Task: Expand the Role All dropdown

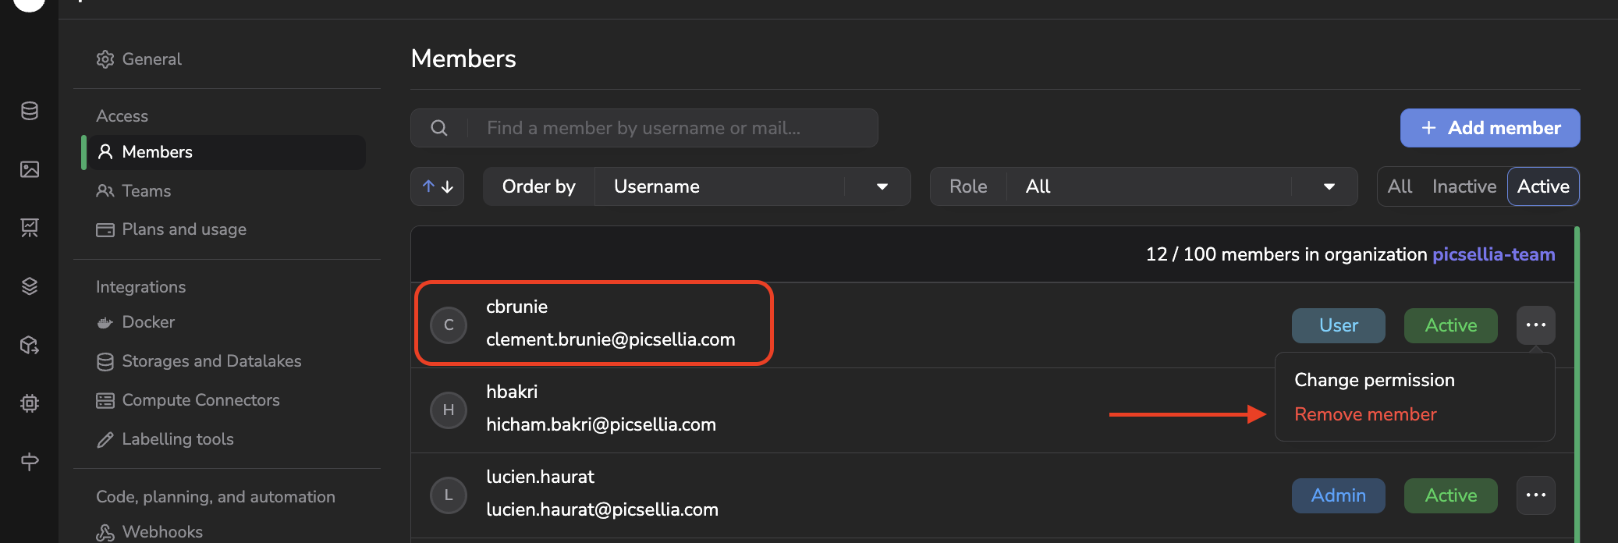Action: tap(1181, 186)
